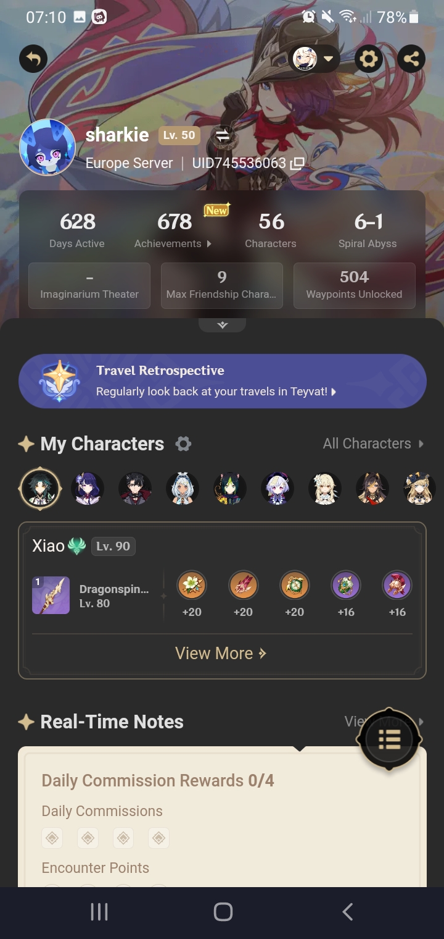Tap the Dragonspine Spear weapon icon
Viewport: 444px width, 939px height.
click(x=51, y=596)
